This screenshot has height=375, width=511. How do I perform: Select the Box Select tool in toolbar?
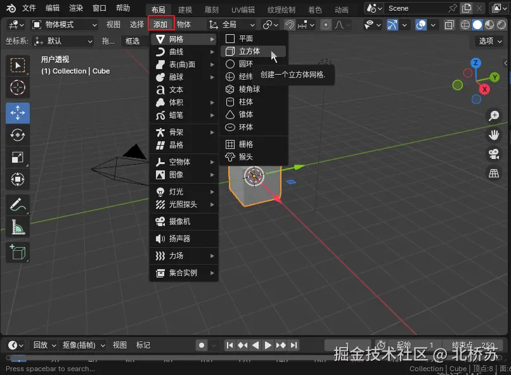tap(18, 65)
